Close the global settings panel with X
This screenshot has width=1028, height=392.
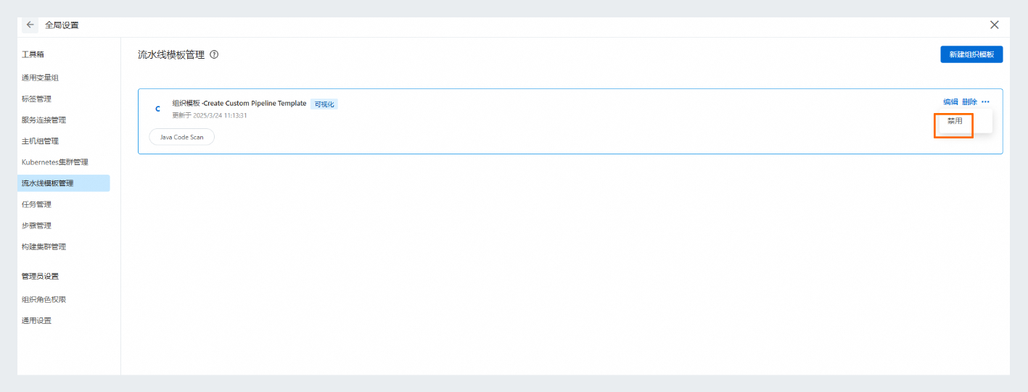coord(995,25)
